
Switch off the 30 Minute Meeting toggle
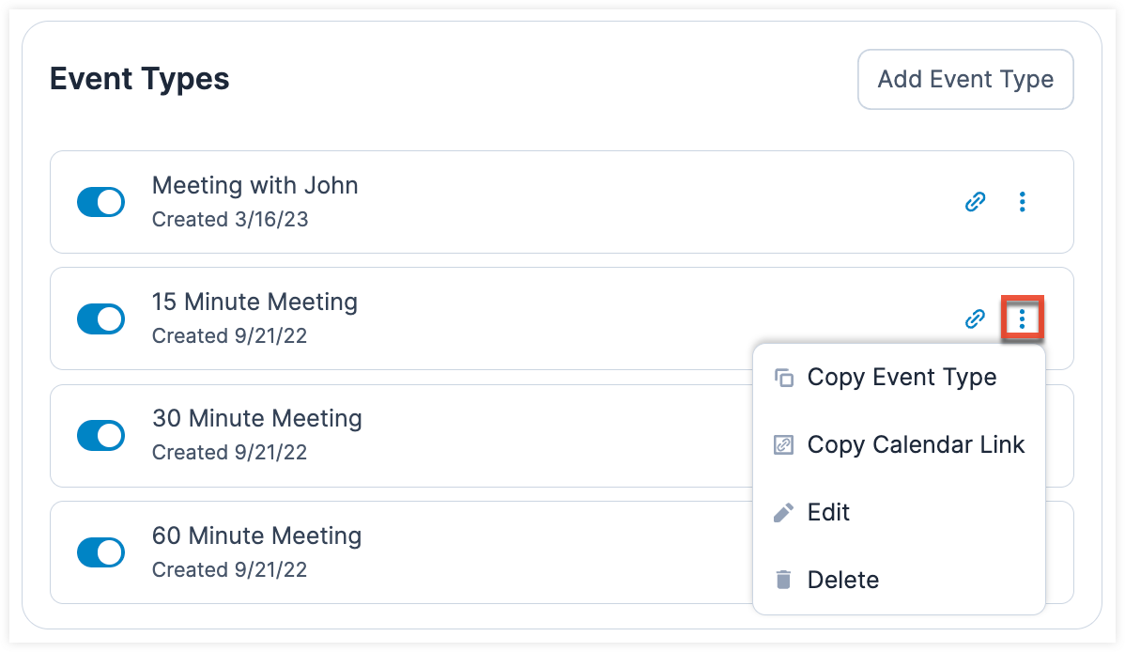click(x=100, y=436)
